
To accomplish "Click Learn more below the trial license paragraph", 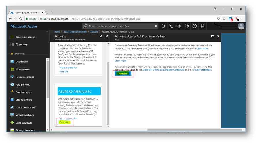I will [120, 60].
